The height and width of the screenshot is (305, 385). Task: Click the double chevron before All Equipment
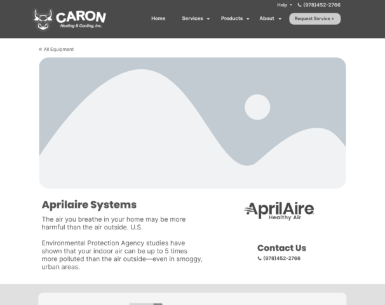[x=41, y=50]
